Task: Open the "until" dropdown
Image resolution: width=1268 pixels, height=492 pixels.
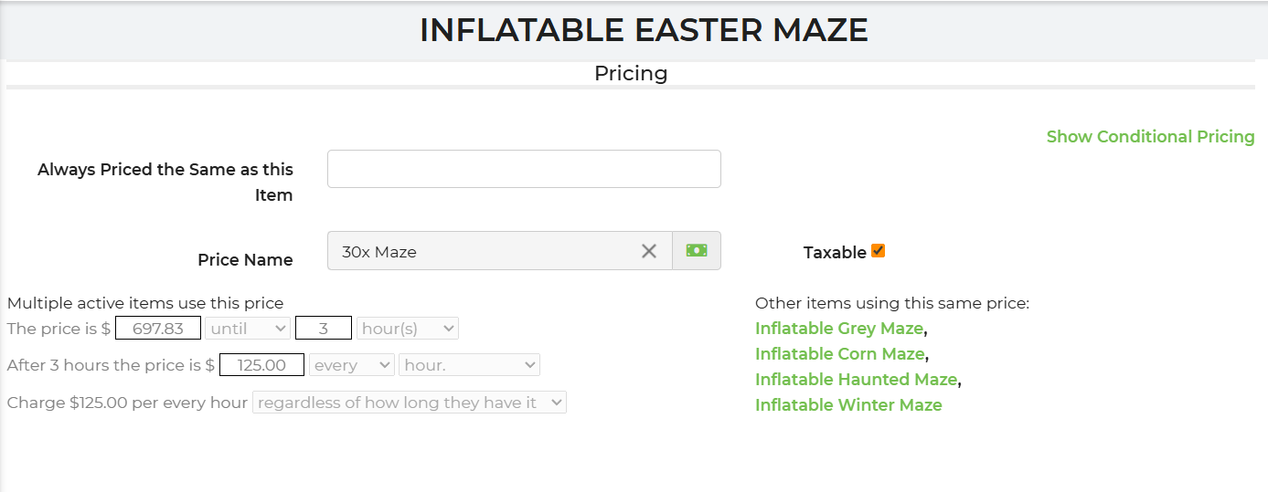Action: pyautogui.click(x=248, y=329)
